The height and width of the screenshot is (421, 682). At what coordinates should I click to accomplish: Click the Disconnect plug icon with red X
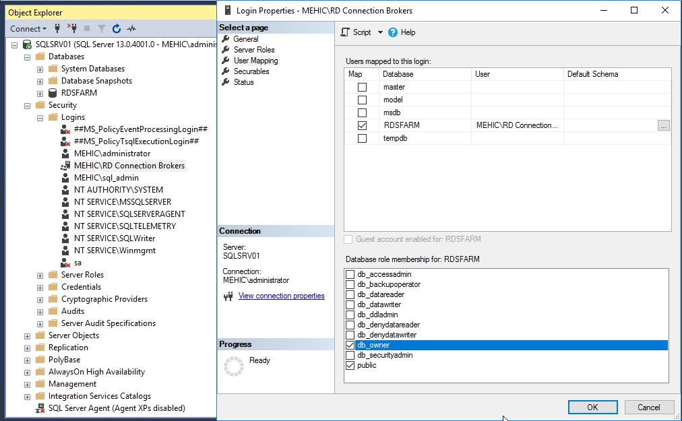71,29
